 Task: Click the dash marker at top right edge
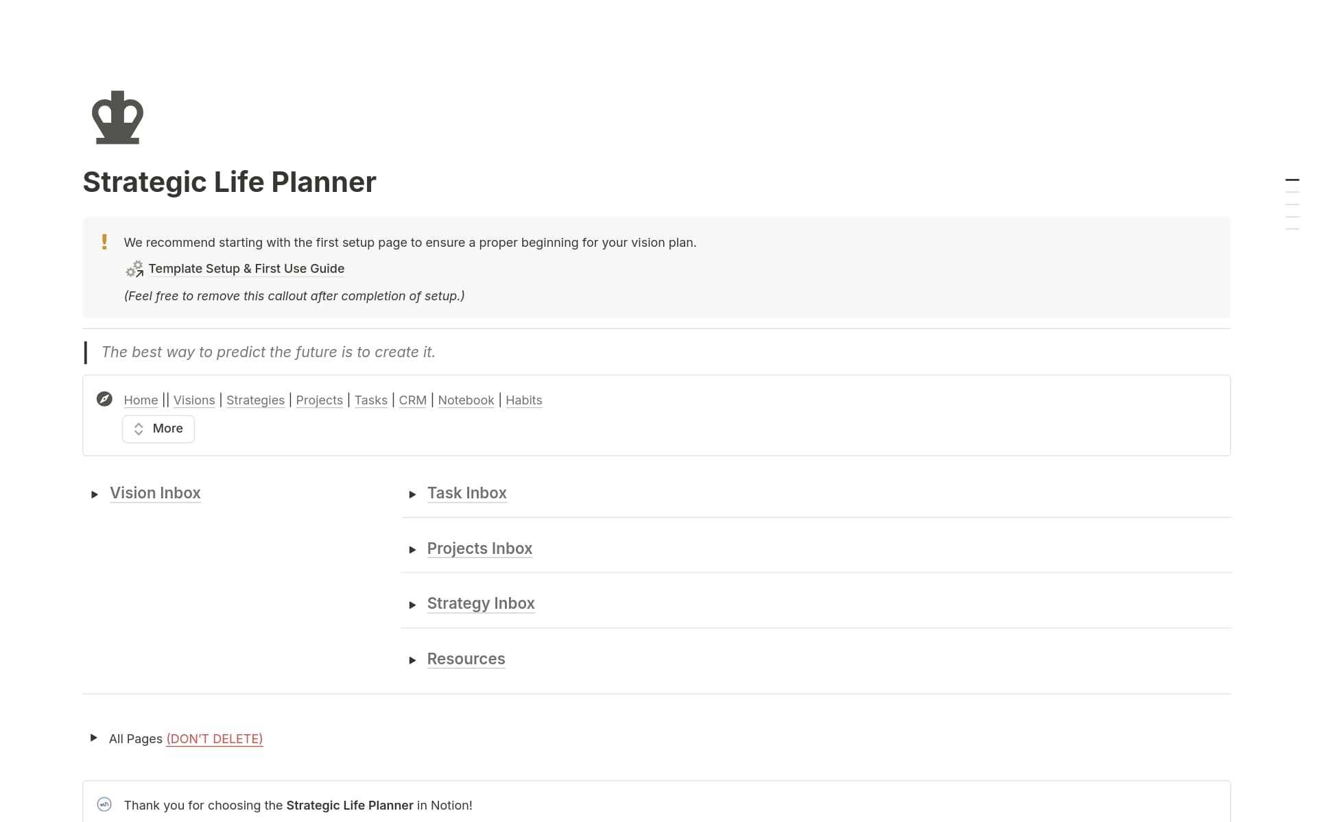tap(1292, 179)
